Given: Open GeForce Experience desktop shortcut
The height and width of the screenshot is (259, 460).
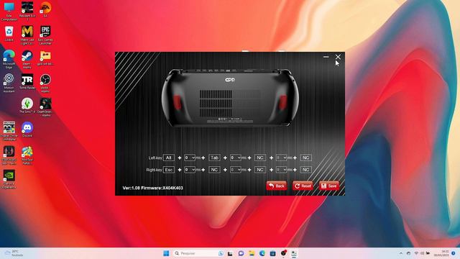Looking at the screenshot, I should [9, 179].
